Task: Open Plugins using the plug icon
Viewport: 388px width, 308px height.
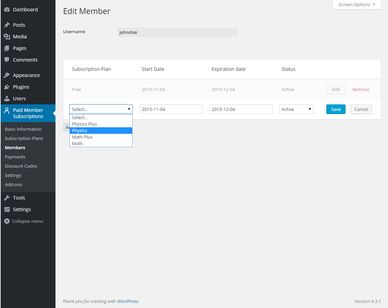Action: [x=8, y=87]
